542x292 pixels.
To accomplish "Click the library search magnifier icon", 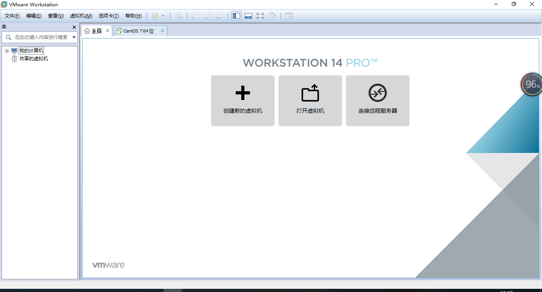I will [8, 37].
